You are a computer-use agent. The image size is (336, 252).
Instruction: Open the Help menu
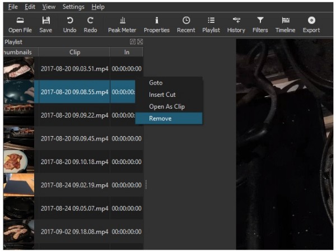(x=98, y=7)
